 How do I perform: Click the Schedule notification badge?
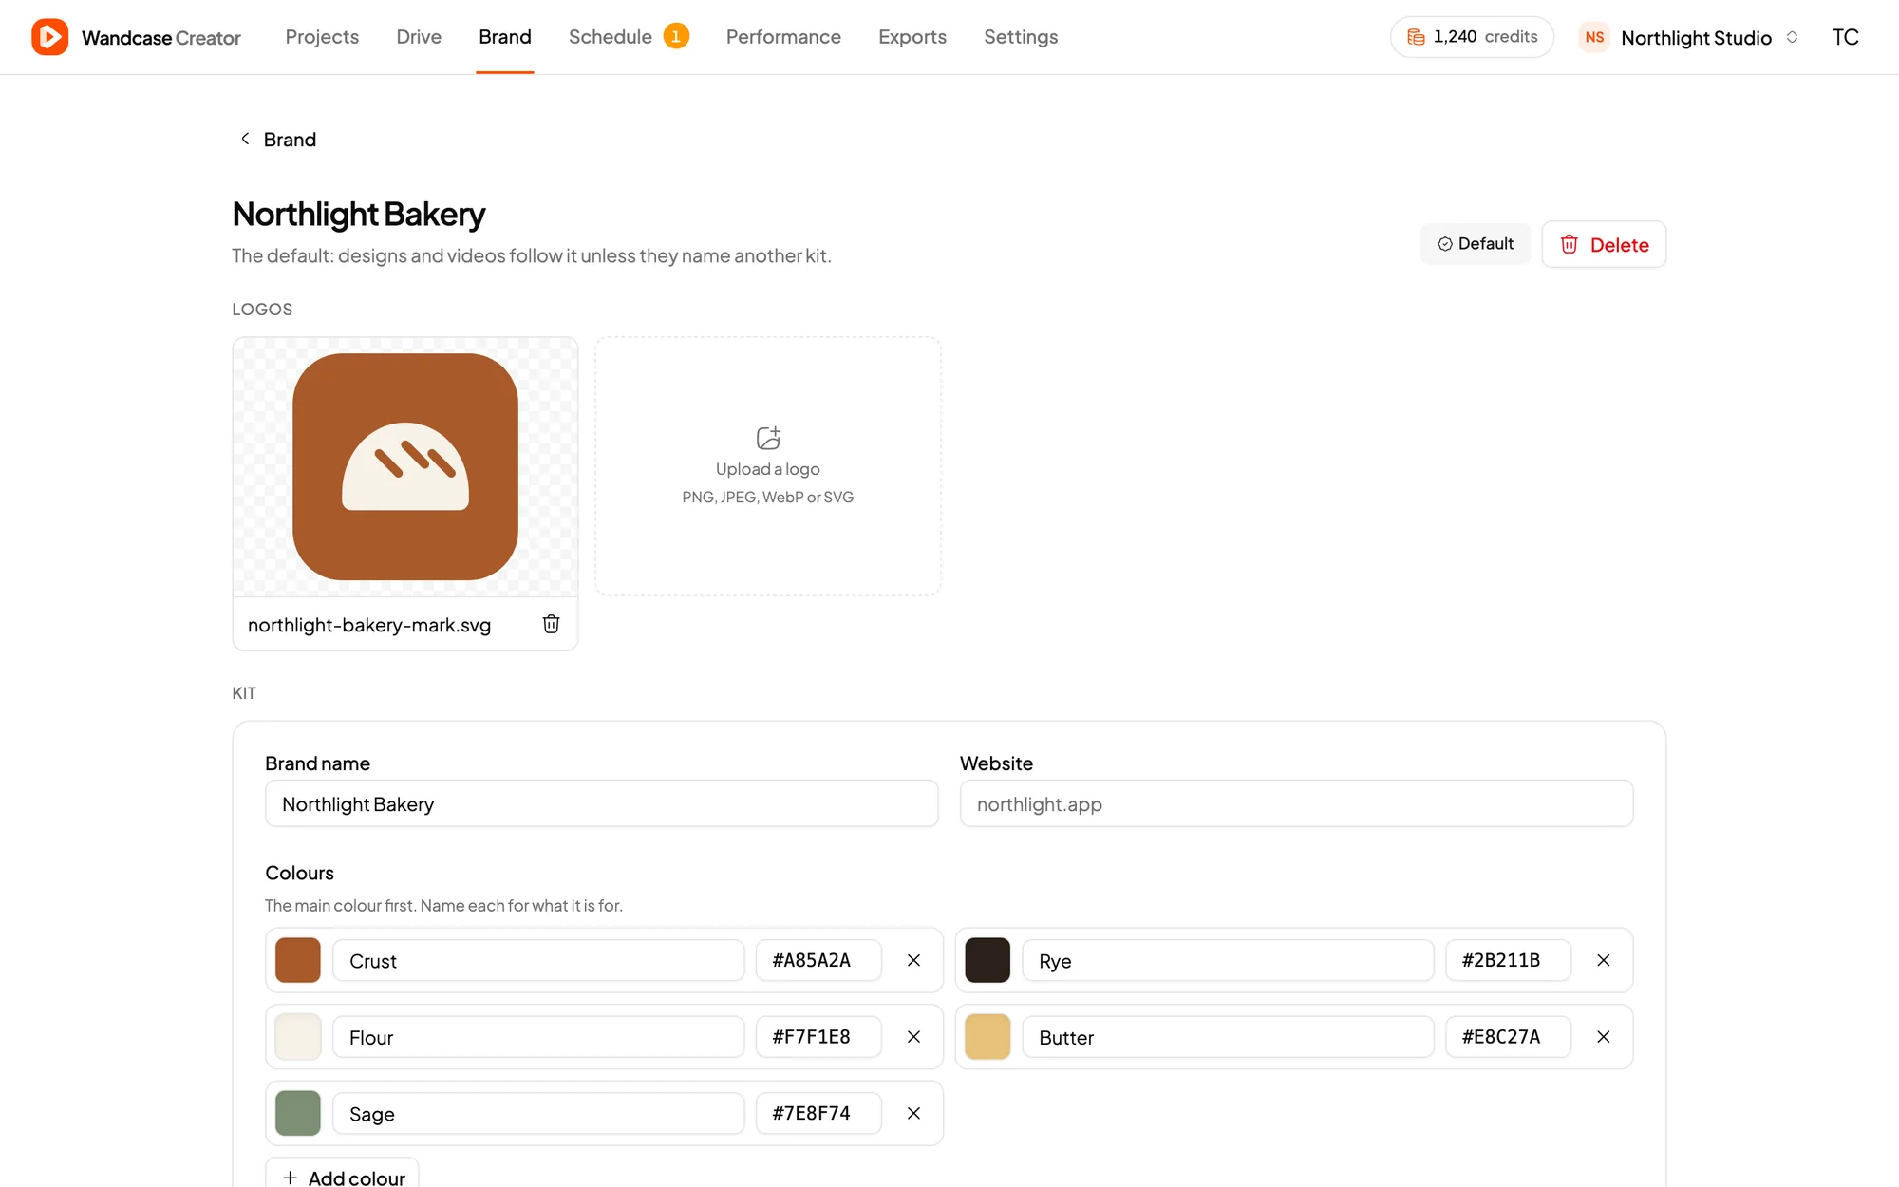[676, 36]
